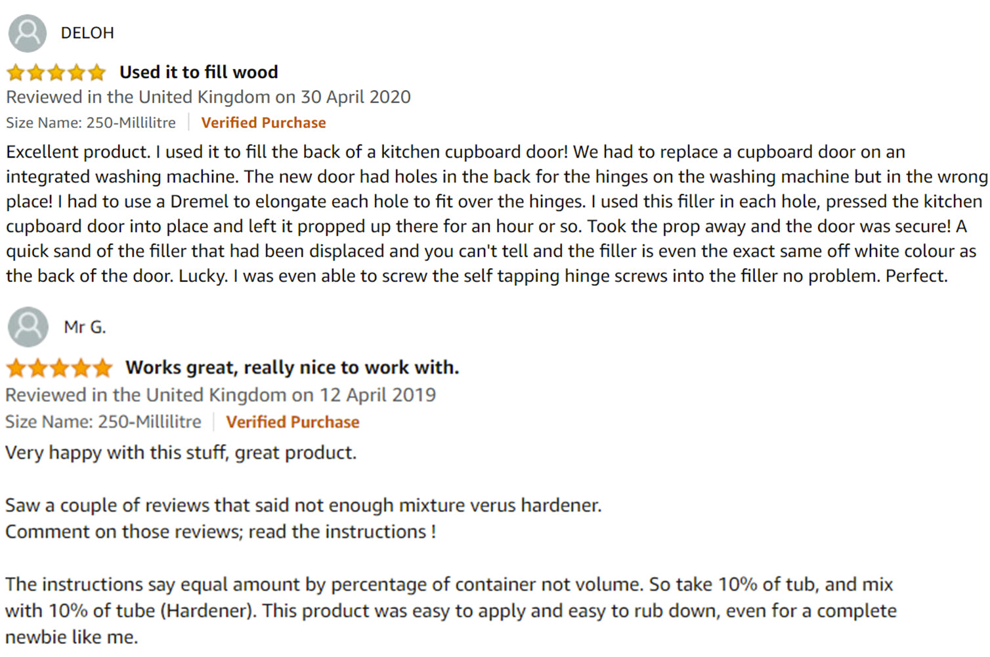The height and width of the screenshot is (657, 990).
Task: Click the line "Saw a couple of reviews"
Action: tap(303, 505)
